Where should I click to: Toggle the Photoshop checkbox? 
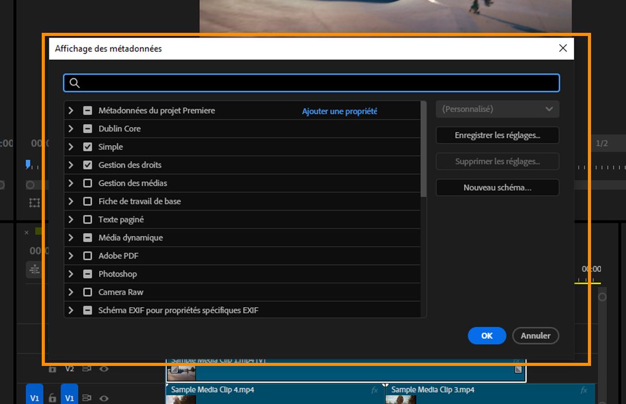tap(88, 274)
